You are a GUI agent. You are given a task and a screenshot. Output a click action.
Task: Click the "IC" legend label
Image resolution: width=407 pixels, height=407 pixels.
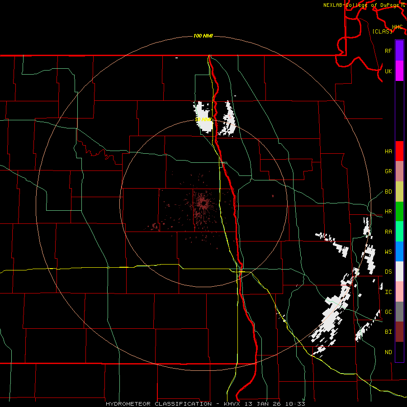tap(388, 292)
